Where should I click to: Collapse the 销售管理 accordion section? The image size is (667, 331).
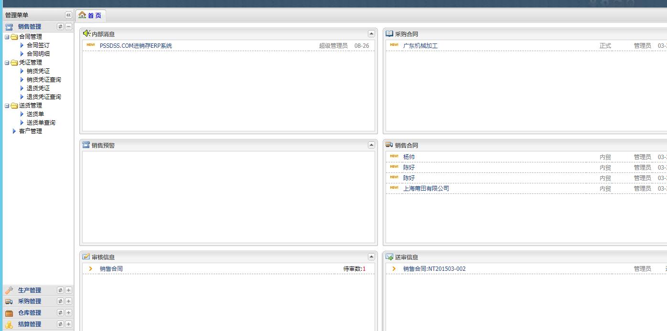[x=69, y=27]
